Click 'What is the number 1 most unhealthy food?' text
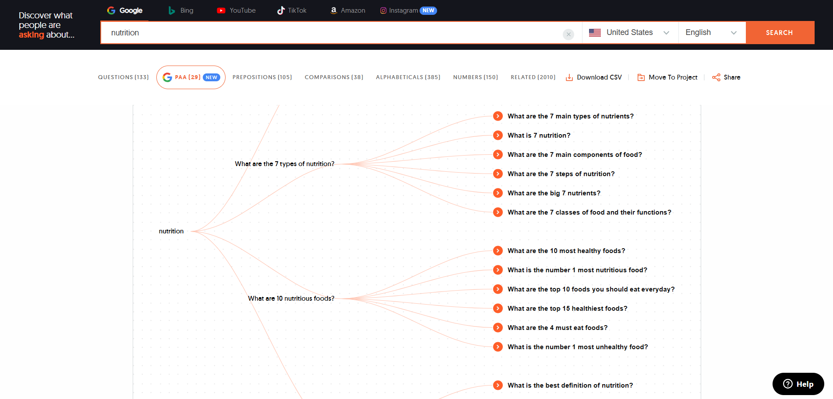This screenshot has height=399, width=833. pyautogui.click(x=578, y=347)
